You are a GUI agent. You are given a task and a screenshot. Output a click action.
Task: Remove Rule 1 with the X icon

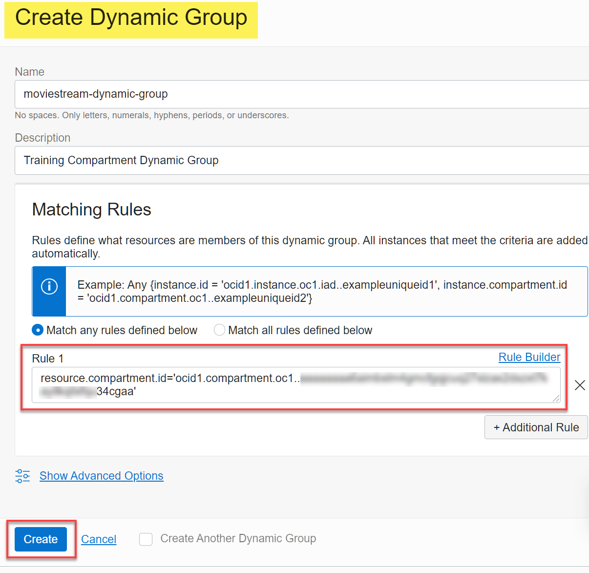580,385
